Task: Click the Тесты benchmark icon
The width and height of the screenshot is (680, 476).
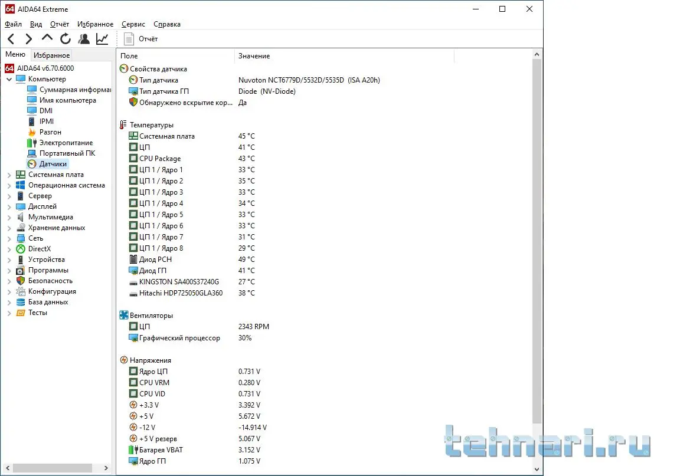Action: pos(21,313)
